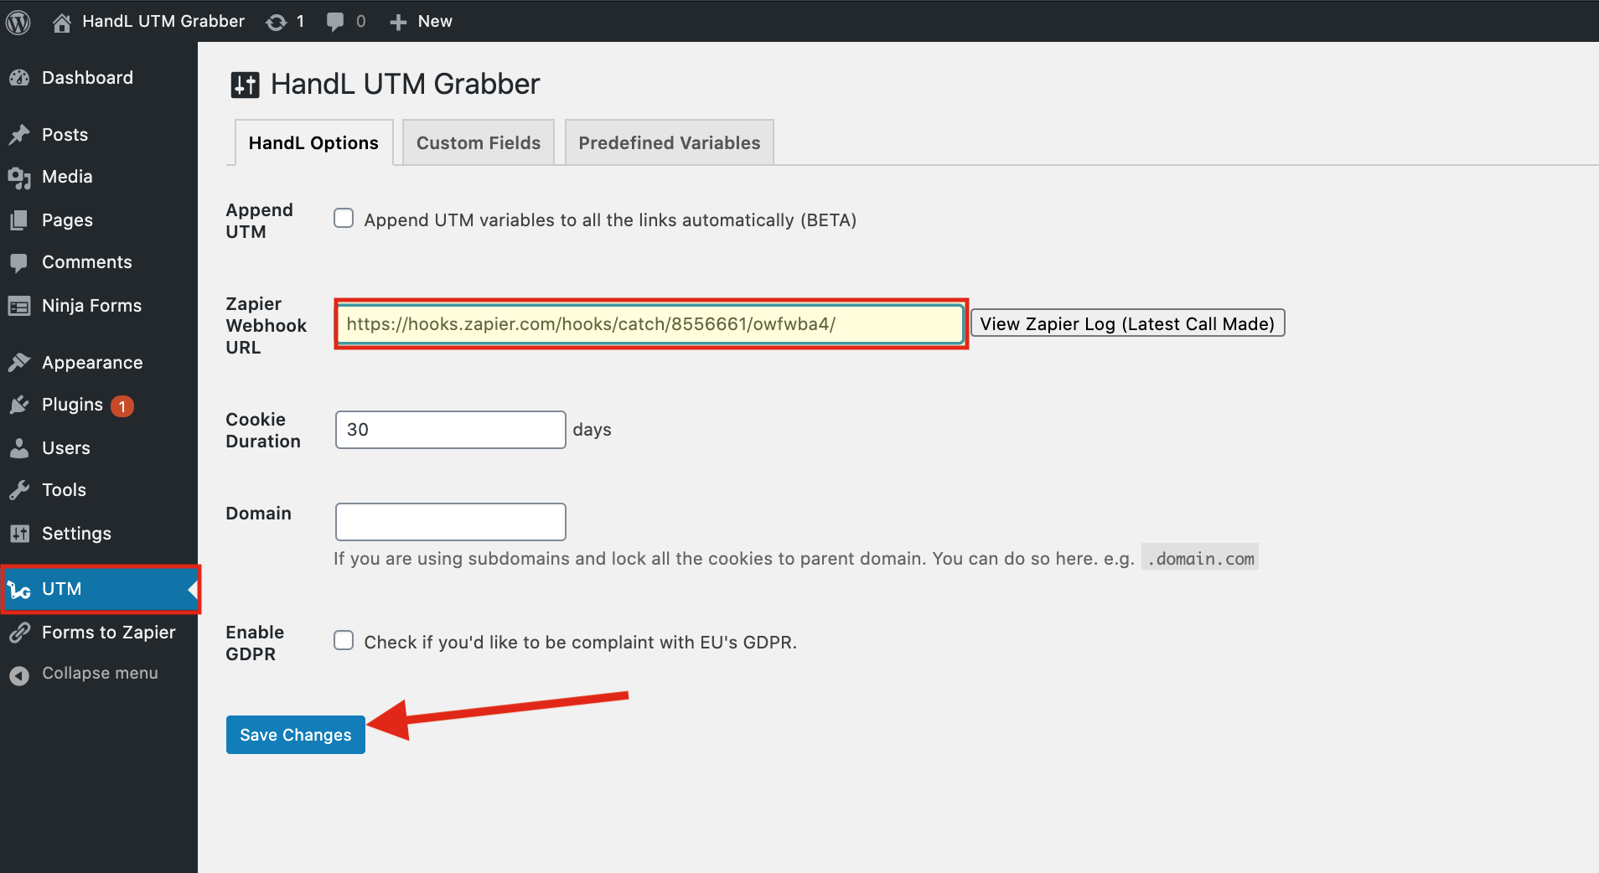The width and height of the screenshot is (1599, 873).
Task: Click the plus New icon
Action: click(398, 22)
